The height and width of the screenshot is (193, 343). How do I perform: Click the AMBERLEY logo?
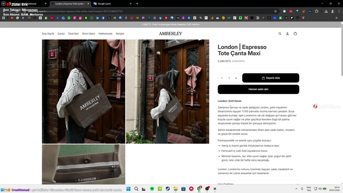pyautogui.click(x=170, y=34)
